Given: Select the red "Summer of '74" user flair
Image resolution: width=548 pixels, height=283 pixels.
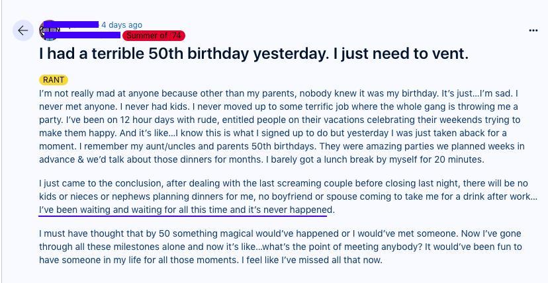Looking at the screenshot, I should [x=154, y=36].
